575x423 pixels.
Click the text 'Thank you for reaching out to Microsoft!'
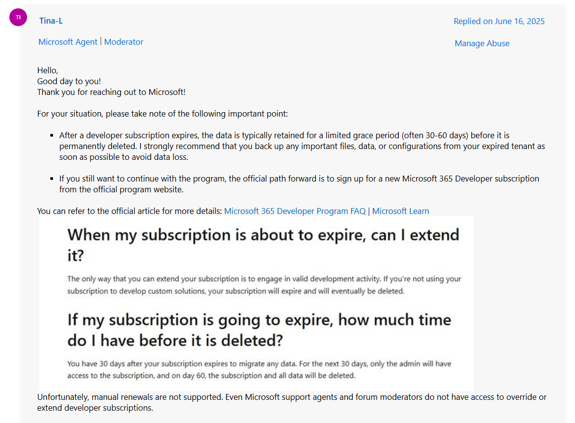(x=111, y=92)
